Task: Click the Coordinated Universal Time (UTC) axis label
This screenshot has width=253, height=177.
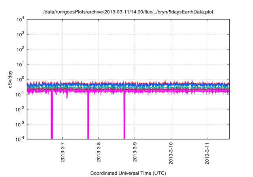Action: point(128,173)
